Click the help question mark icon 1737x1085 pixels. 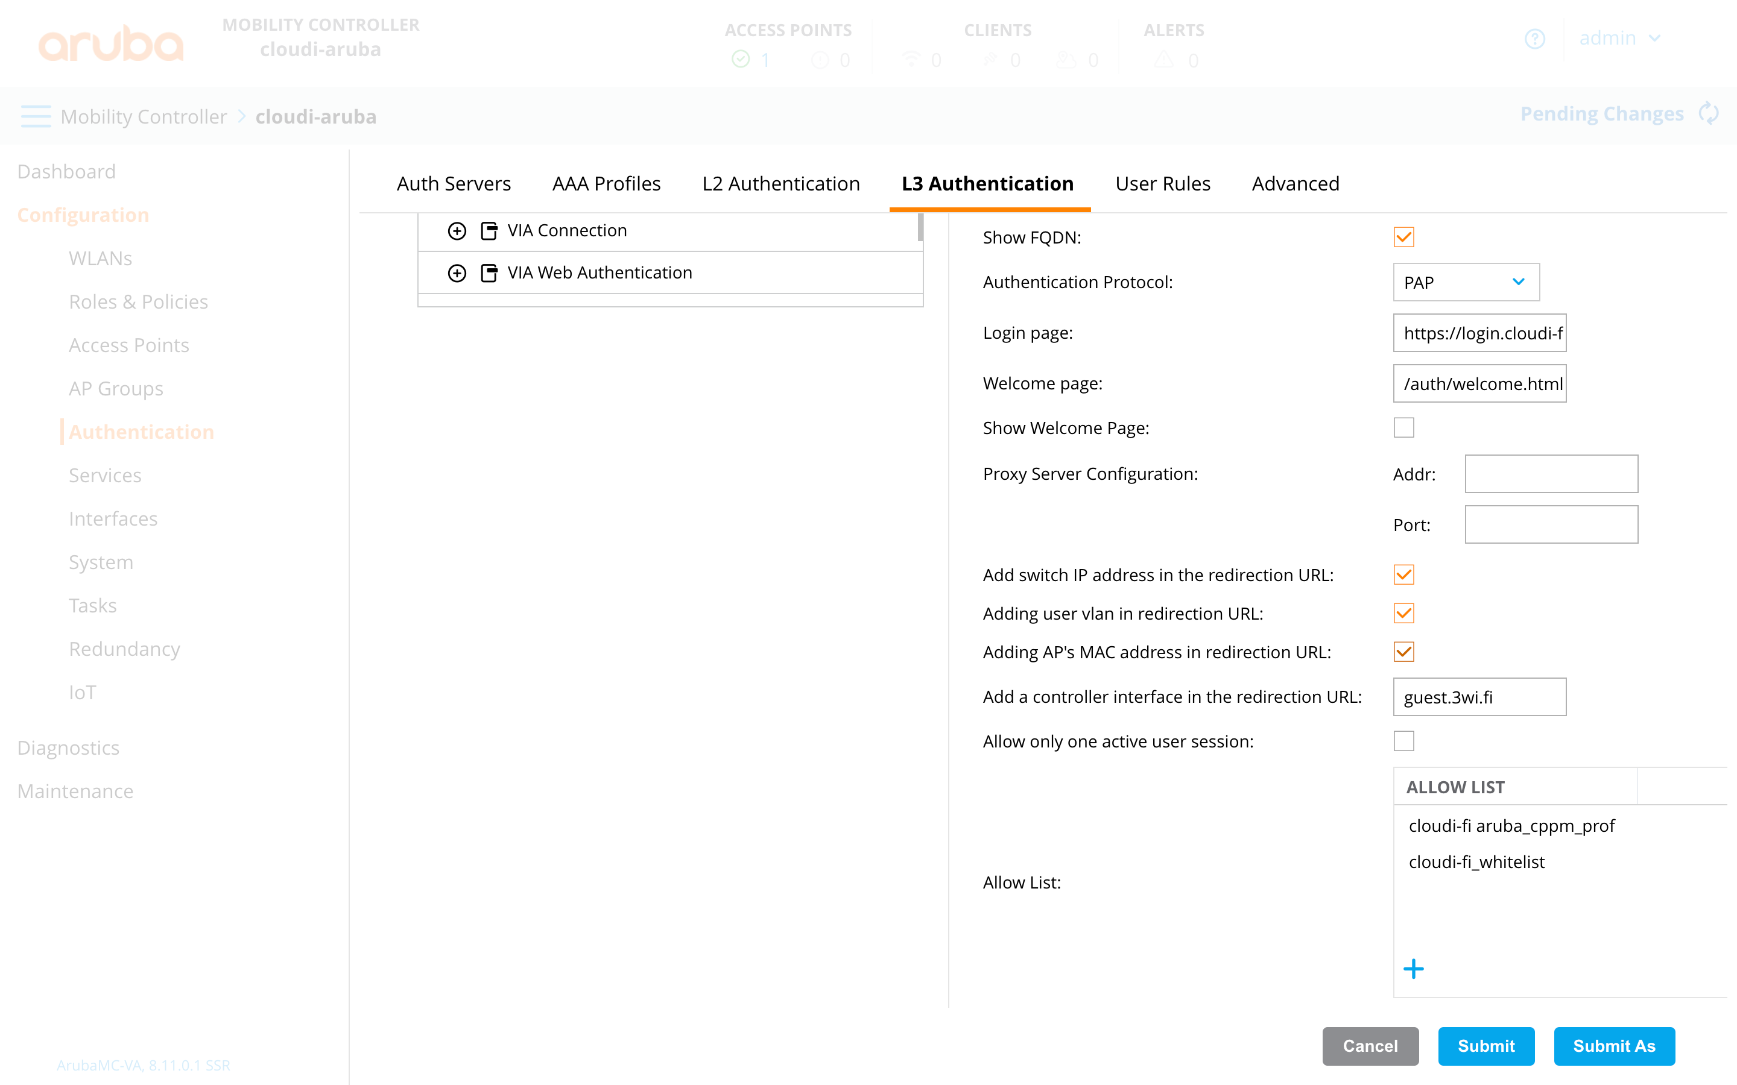coord(1536,39)
